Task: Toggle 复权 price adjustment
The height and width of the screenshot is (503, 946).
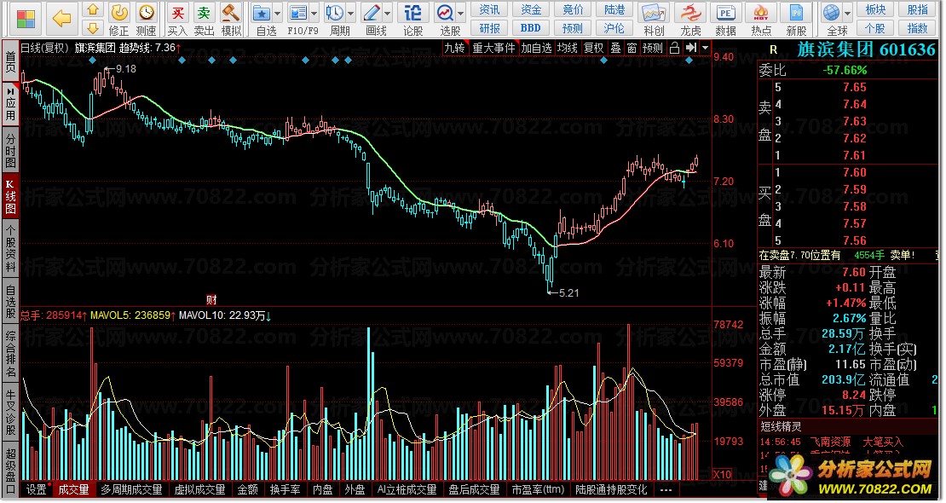Action: (594, 48)
